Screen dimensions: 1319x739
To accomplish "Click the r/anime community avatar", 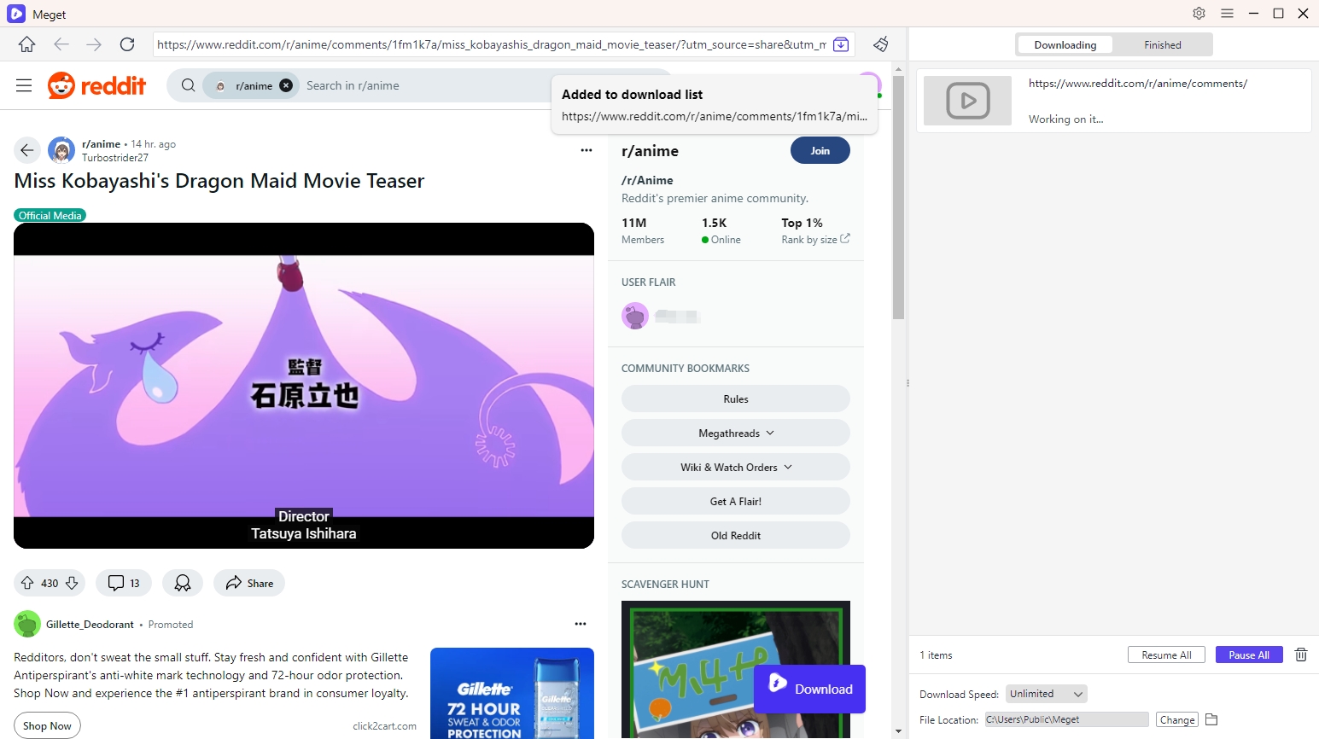I will pyautogui.click(x=61, y=150).
